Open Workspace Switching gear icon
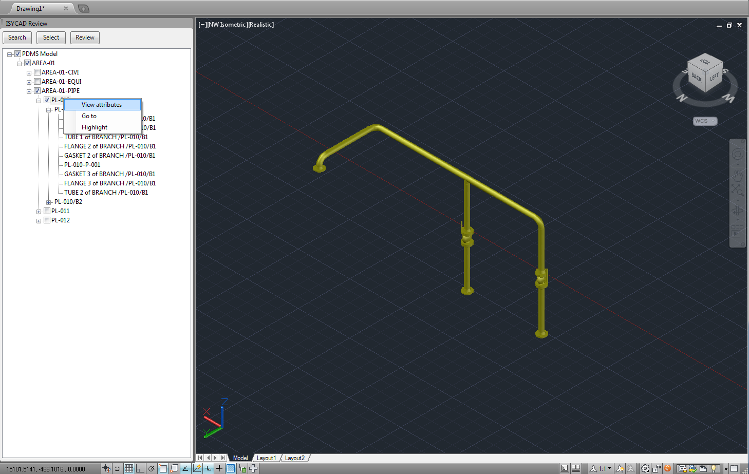Screen dimensions: 749x474 tap(645, 468)
